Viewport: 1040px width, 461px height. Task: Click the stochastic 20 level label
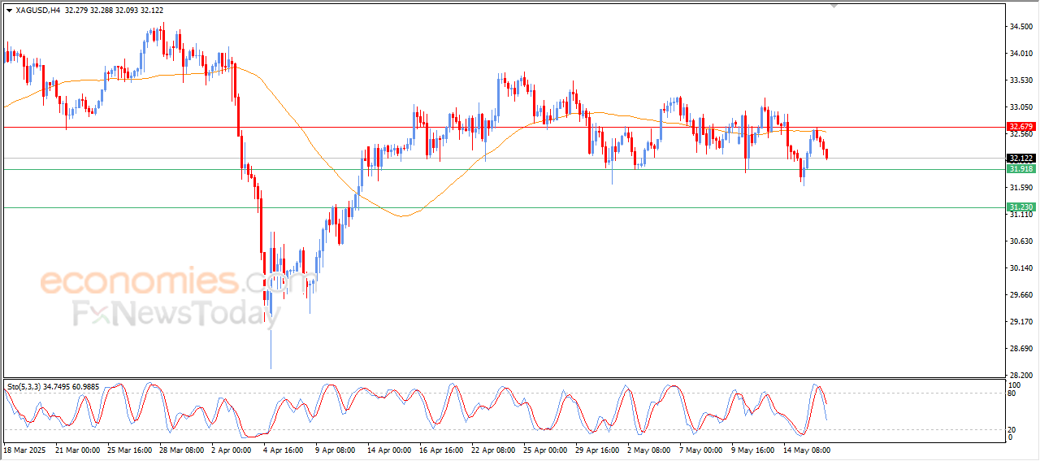(1012, 429)
